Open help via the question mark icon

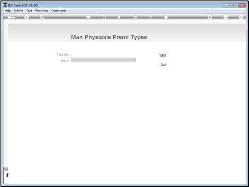[x=27, y=17]
